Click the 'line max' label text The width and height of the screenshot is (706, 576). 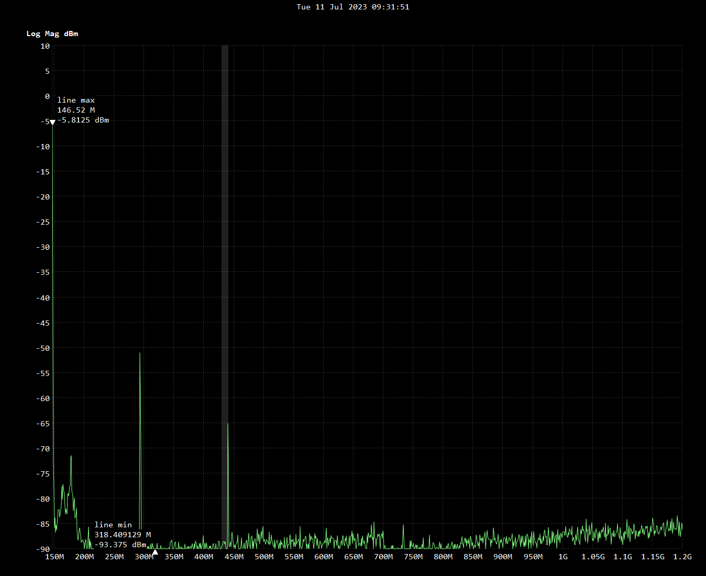pyautogui.click(x=76, y=100)
